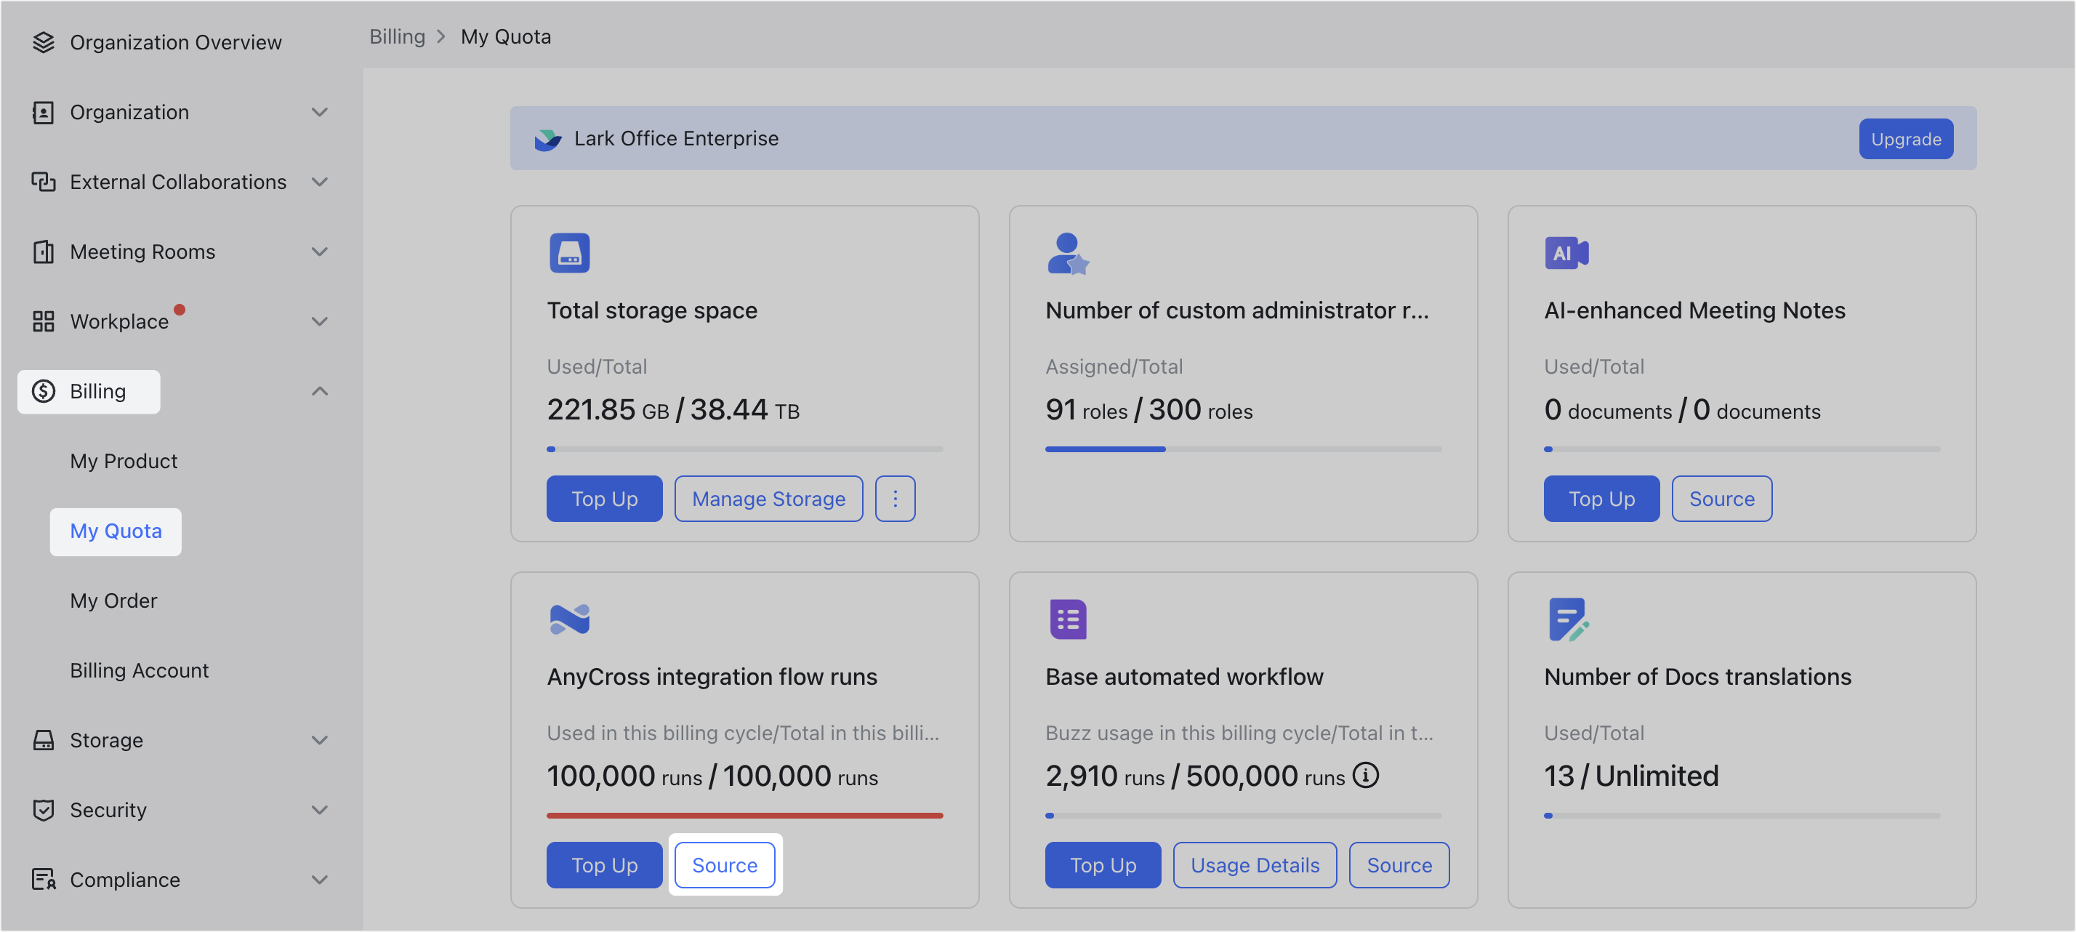Select My Quota in the sidebar
Image resolution: width=2076 pixels, height=932 pixels.
point(116,531)
